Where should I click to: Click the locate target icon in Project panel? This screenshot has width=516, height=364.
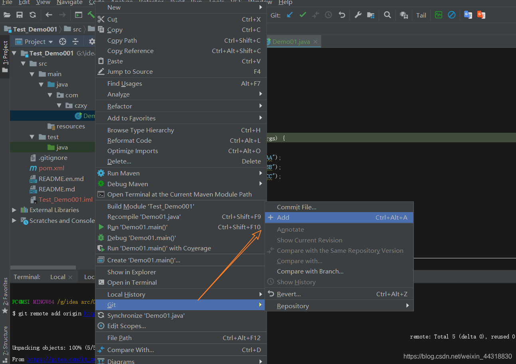click(62, 41)
